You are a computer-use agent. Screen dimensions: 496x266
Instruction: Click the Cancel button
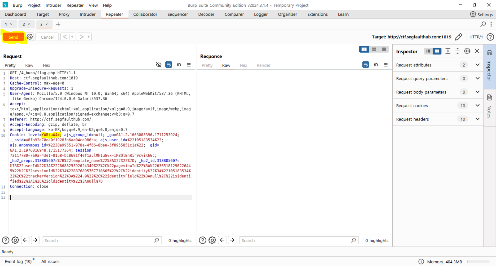click(x=47, y=37)
